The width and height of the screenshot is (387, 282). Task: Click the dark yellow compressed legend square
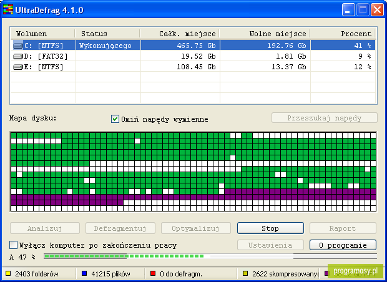[x=245, y=273]
